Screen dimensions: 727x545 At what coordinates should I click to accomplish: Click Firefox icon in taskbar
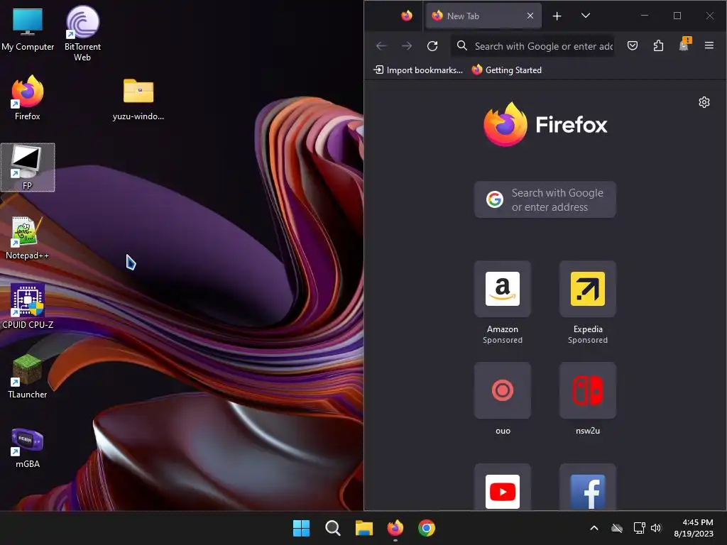click(x=395, y=528)
